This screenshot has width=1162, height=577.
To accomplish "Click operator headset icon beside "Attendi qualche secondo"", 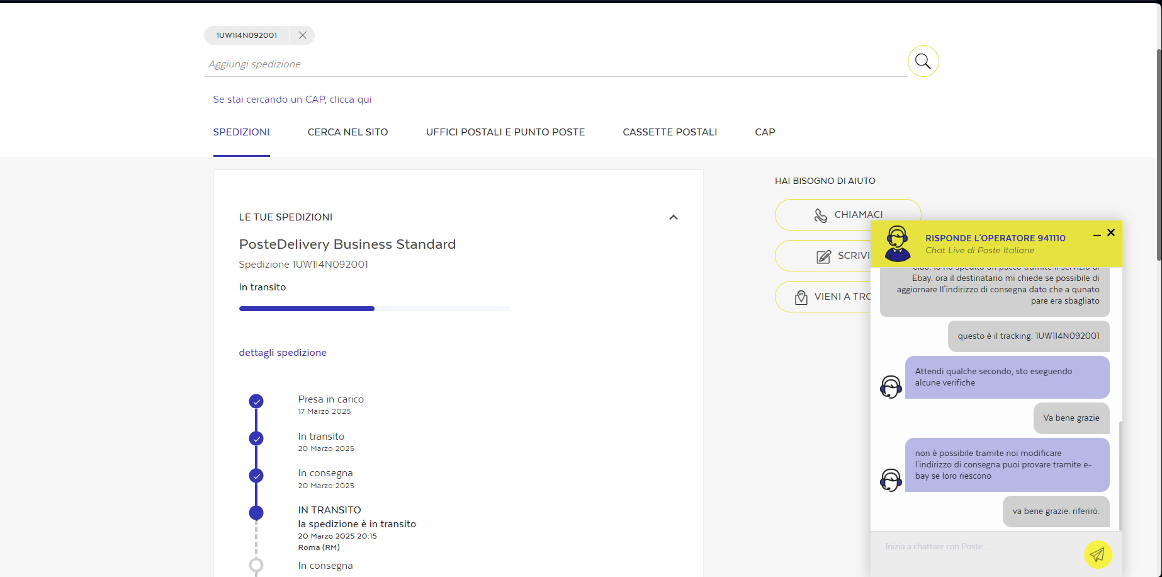I will coord(891,387).
